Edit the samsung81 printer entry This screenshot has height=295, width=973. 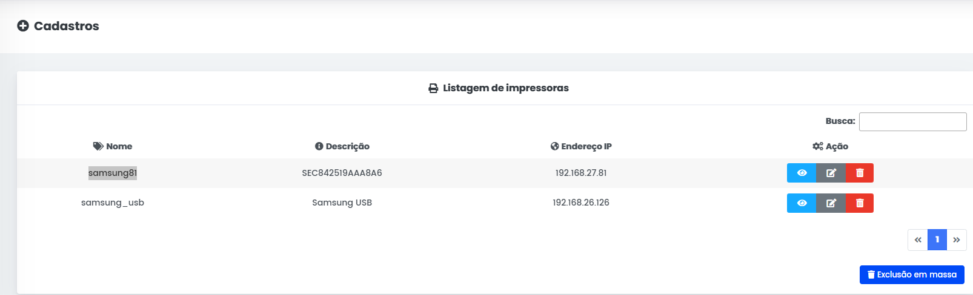pyautogui.click(x=831, y=173)
